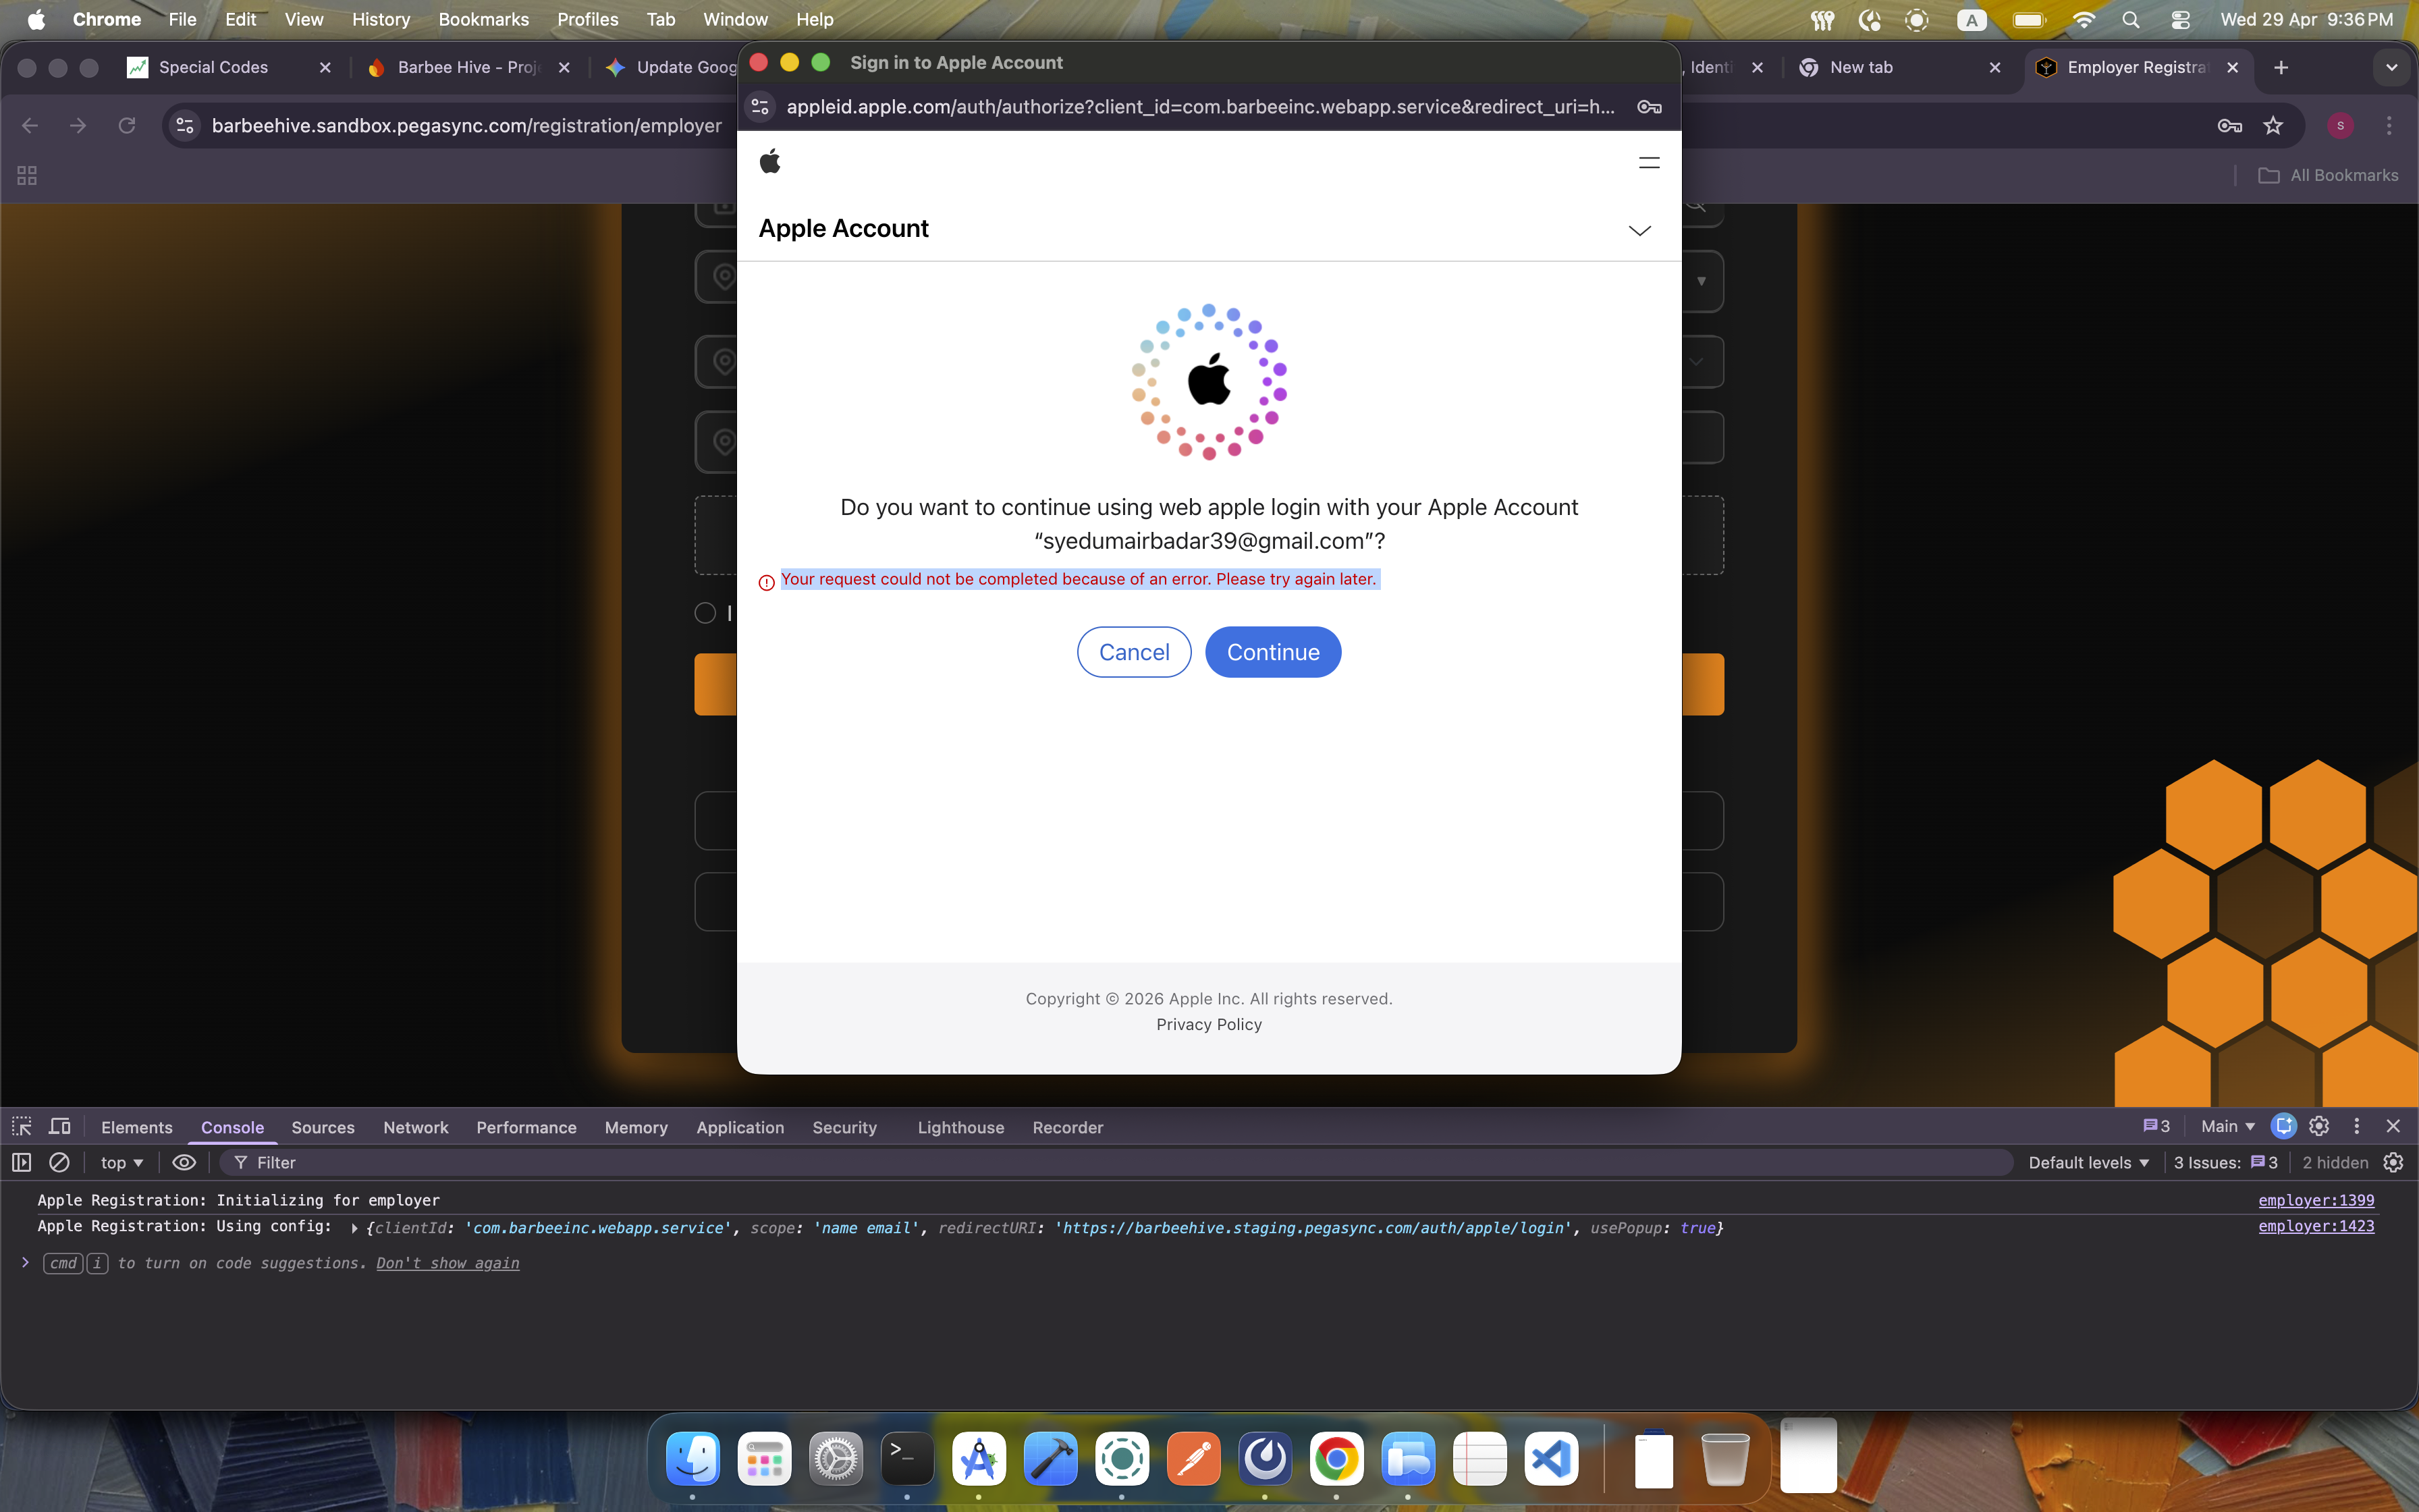Click the barbeehive address bar URL

(467, 125)
